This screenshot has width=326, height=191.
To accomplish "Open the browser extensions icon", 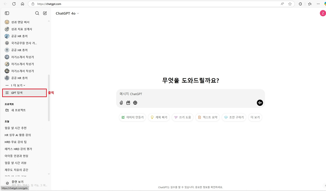I will tap(300, 4).
